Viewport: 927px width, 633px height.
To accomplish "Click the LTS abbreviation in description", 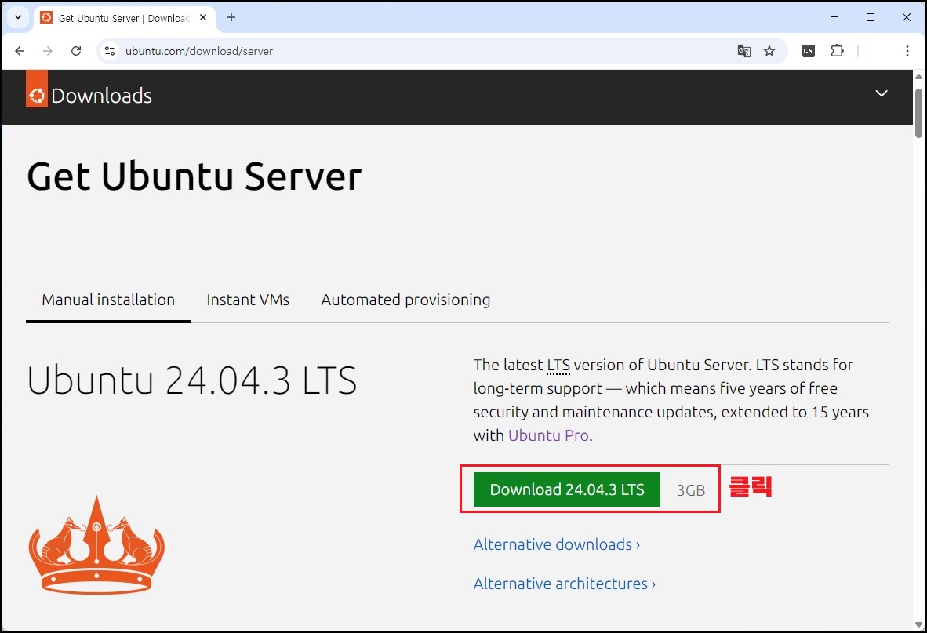I will coord(558,366).
